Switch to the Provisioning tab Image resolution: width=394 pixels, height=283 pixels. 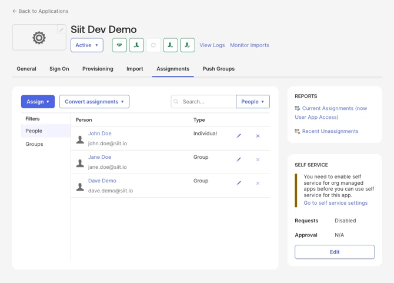point(98,69)
